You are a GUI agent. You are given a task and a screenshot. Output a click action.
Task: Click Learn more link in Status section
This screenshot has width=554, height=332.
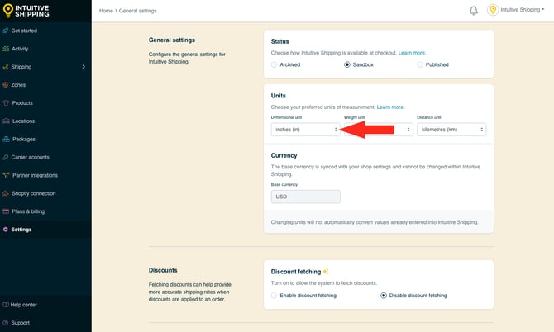412,53
